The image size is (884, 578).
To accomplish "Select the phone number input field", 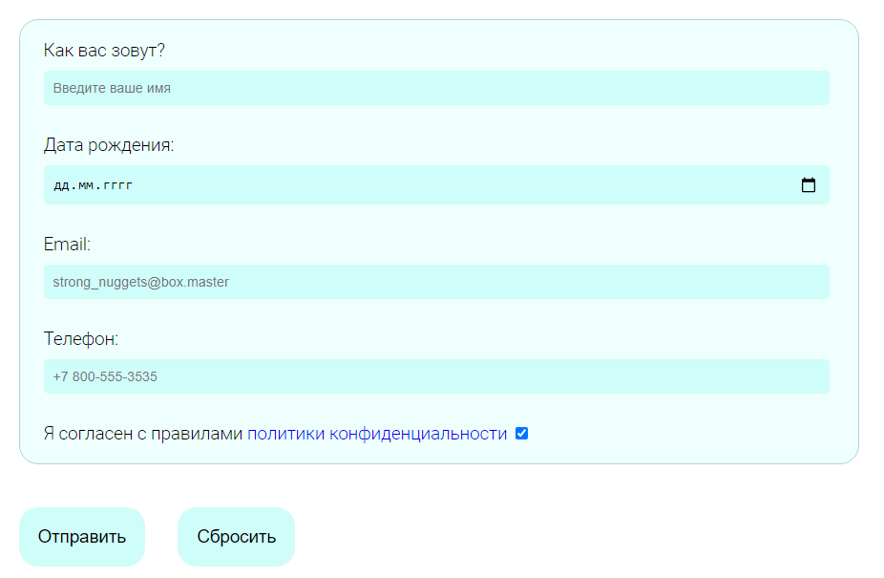I will click(436, 376).
